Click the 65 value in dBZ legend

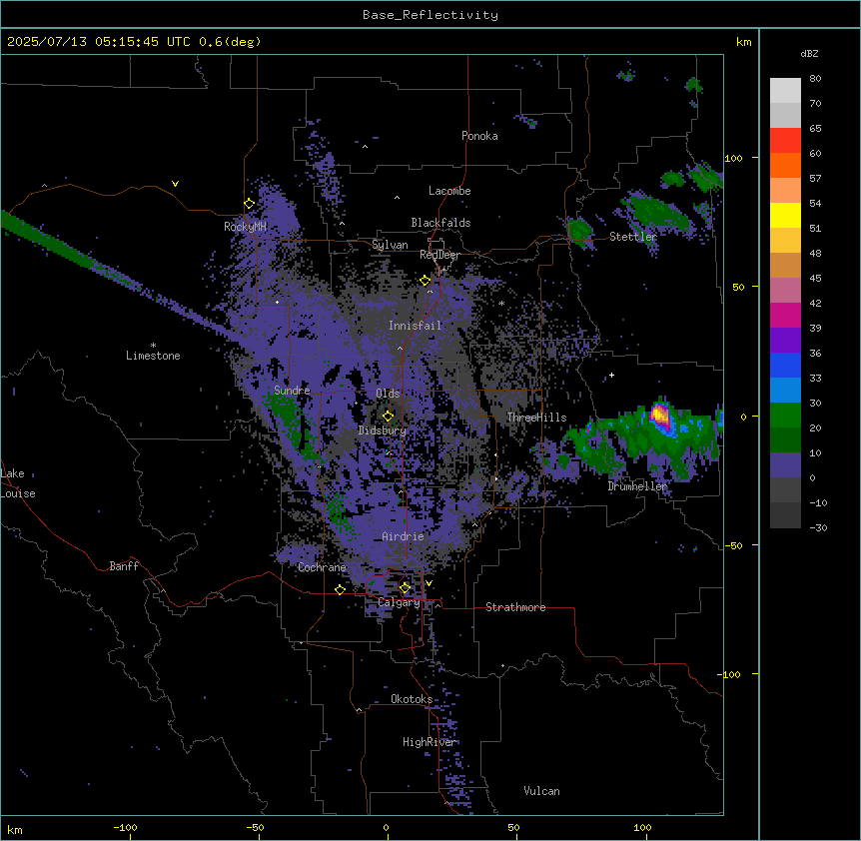[x=815, y=129]
